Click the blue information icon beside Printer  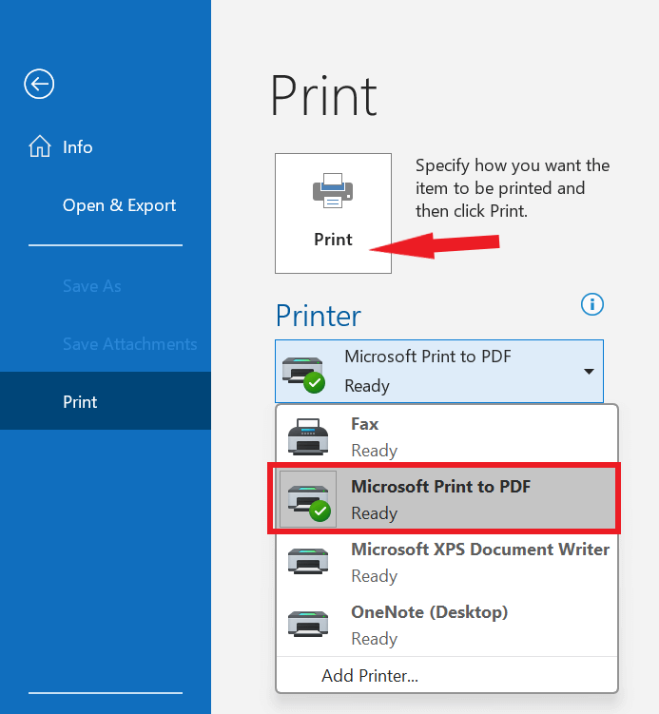[592, 304]
